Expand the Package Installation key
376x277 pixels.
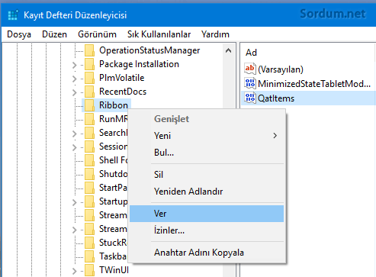74,65
